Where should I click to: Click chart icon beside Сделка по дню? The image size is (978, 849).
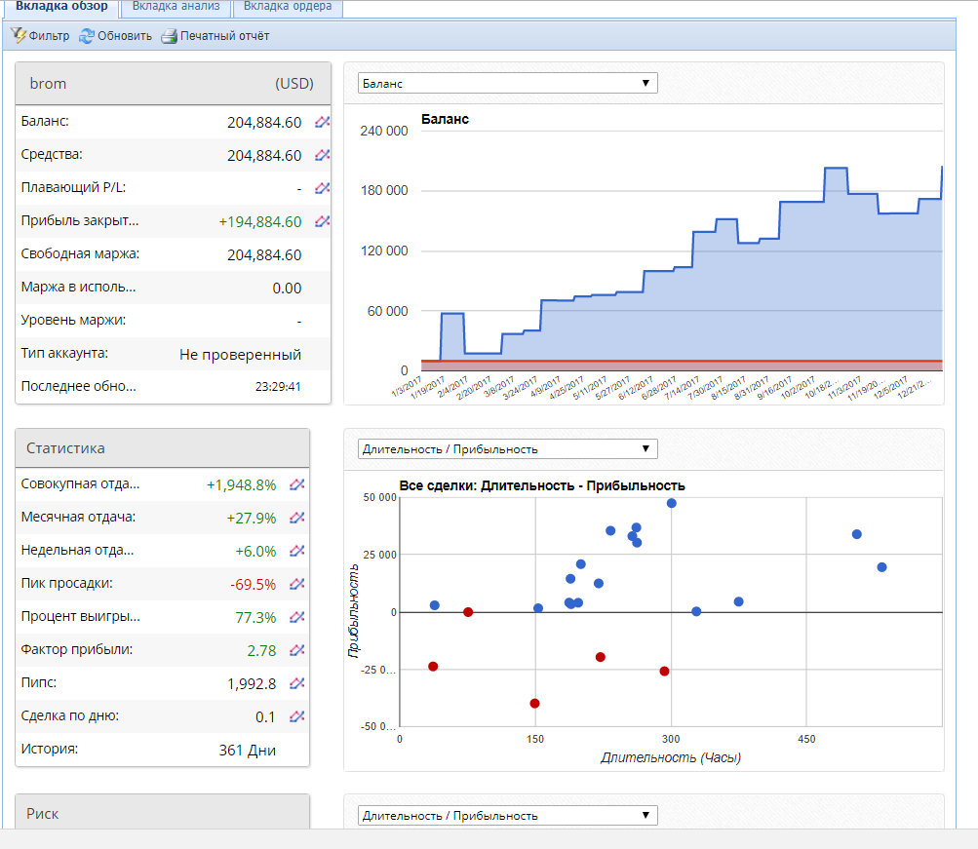click(x=296, y=716)
